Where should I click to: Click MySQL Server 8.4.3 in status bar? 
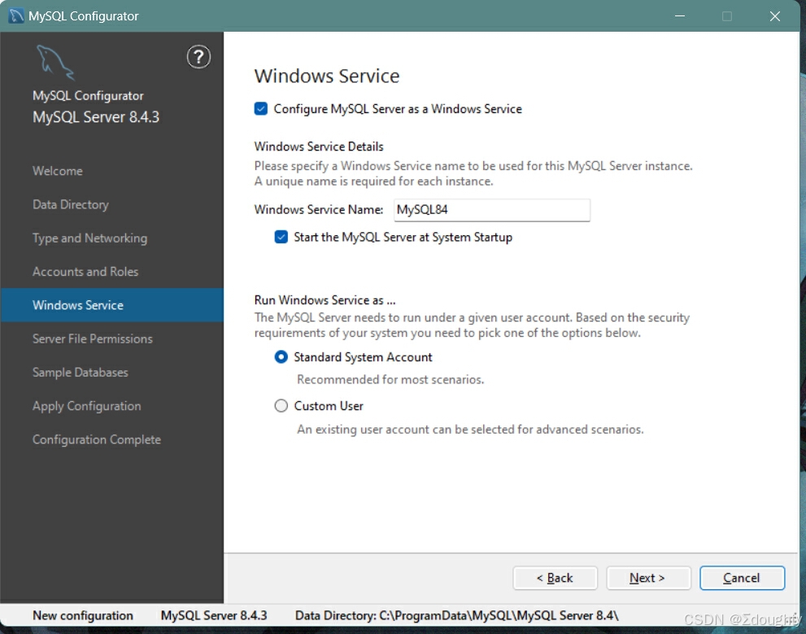click(214, 615)
